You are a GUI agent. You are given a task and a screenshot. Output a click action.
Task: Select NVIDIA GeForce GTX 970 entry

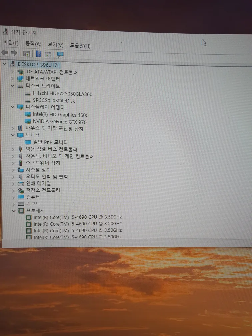click(x=60, y=122)
